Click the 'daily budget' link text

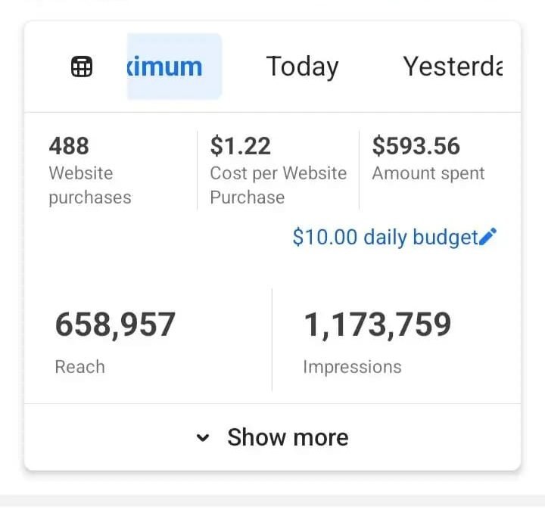click(421, 238)
